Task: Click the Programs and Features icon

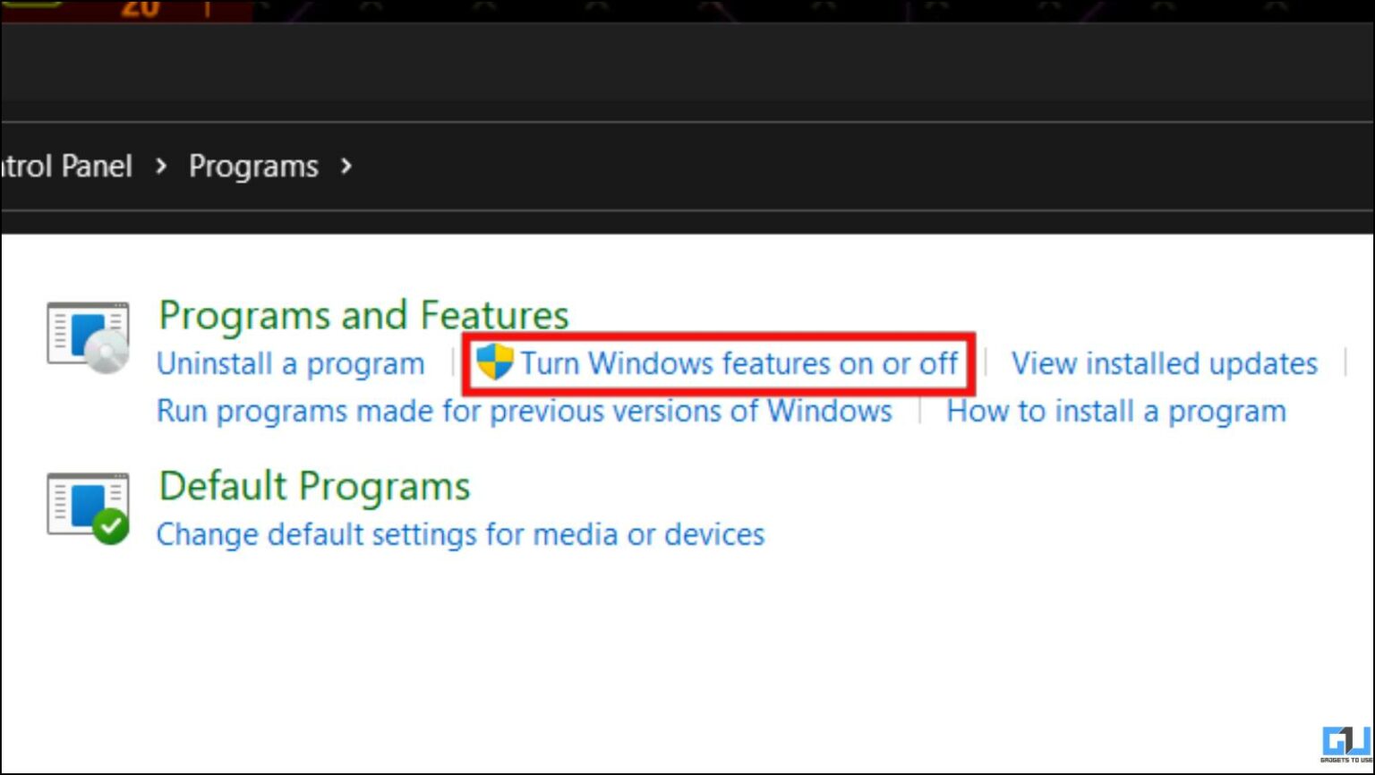Action: click(87, 335)
